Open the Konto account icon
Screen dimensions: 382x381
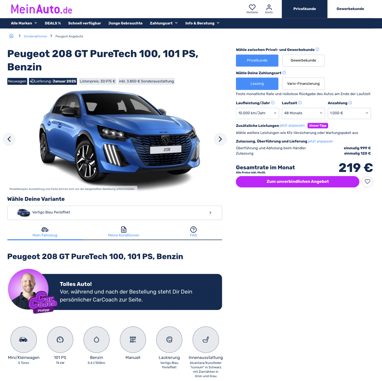click(269, 7)
